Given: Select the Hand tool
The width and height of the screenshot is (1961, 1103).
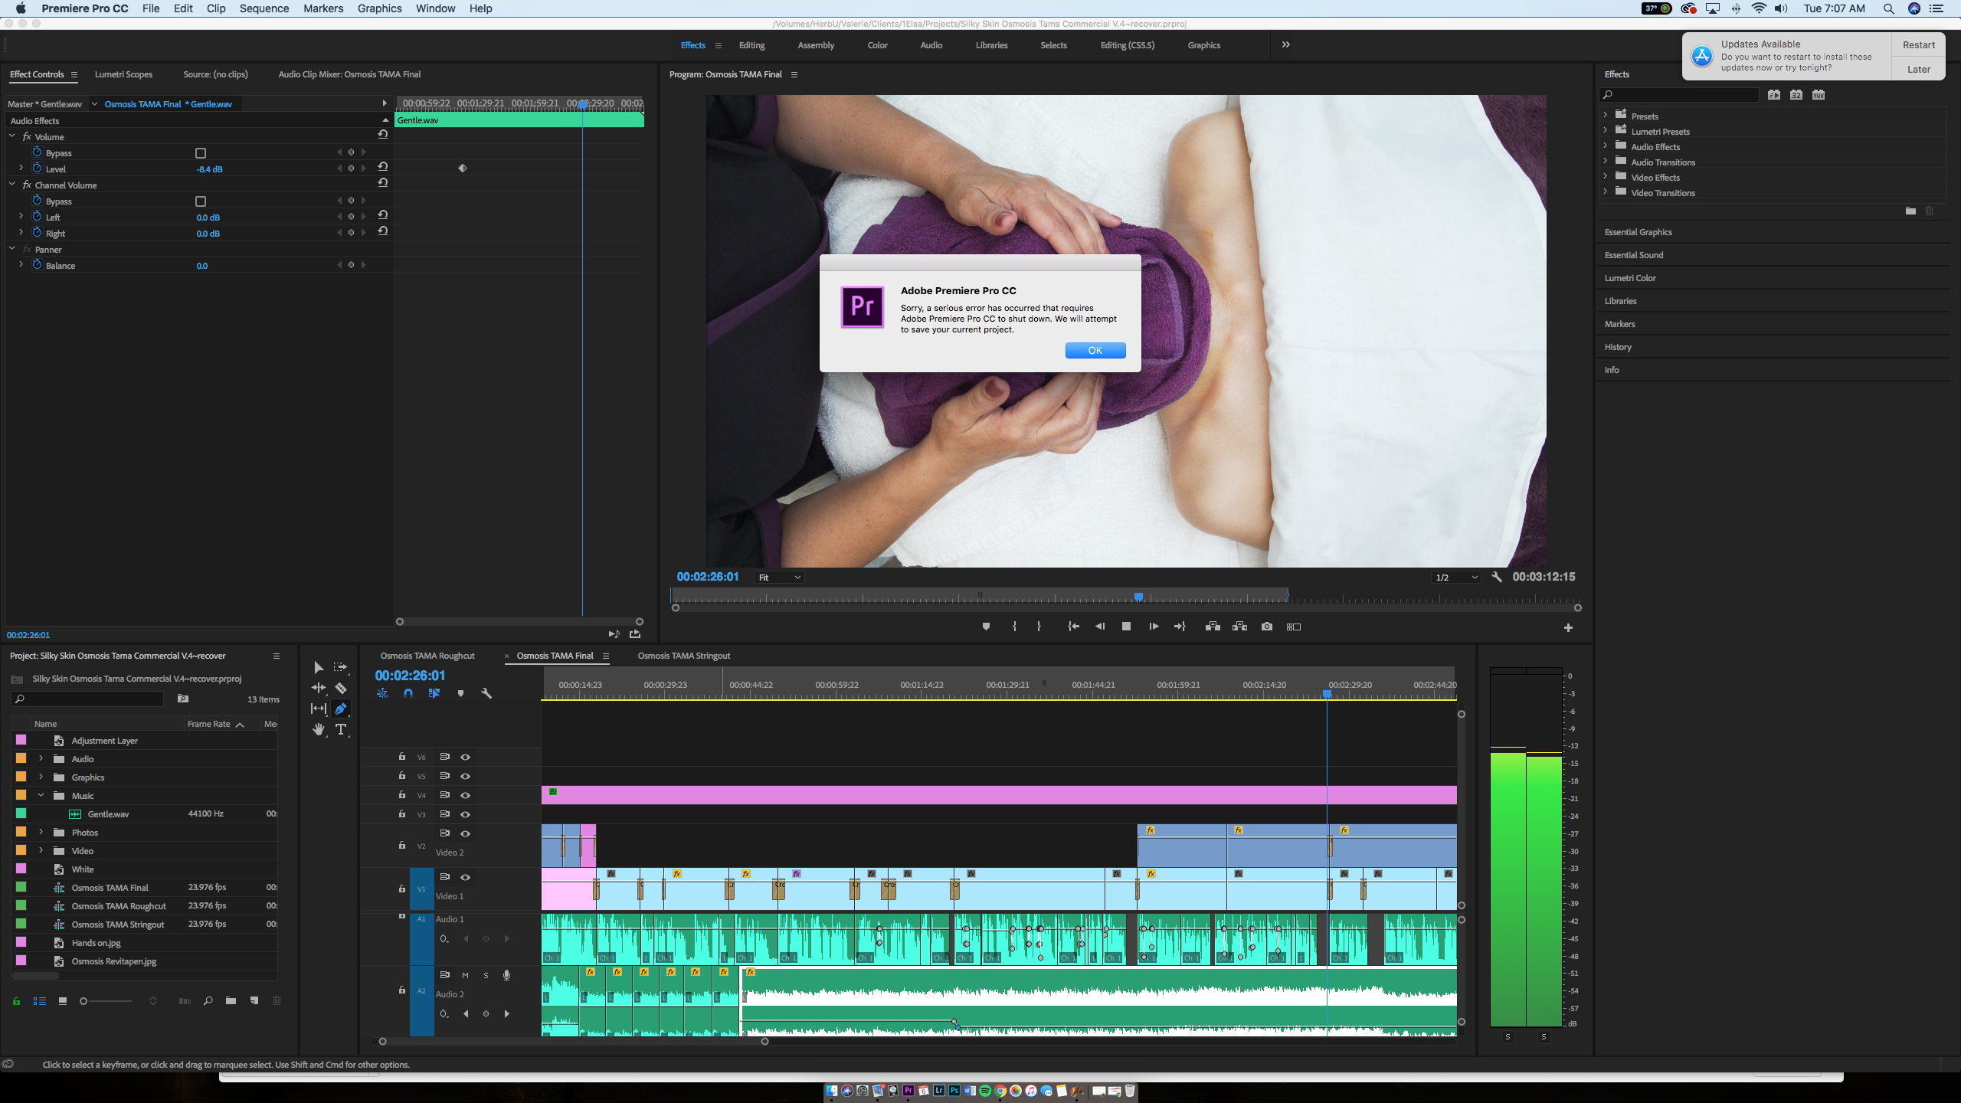Looking at the screenshot, I should [318, 729].
